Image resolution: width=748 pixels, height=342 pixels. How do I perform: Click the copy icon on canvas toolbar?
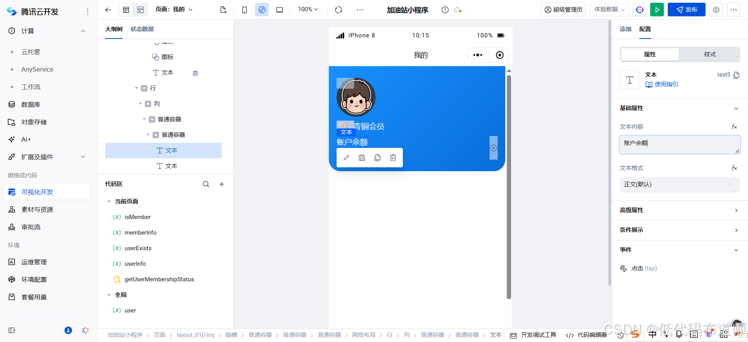tap(378, 158)
